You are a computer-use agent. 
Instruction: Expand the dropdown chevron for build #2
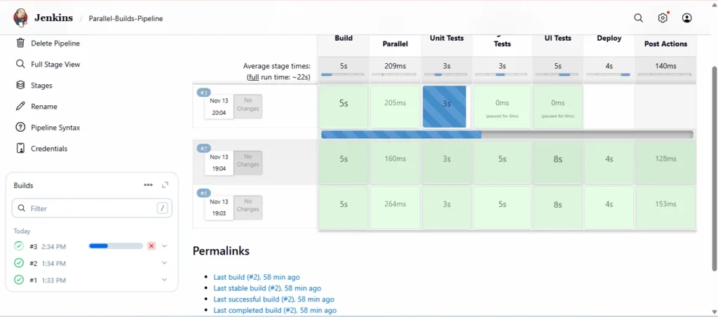164,263
